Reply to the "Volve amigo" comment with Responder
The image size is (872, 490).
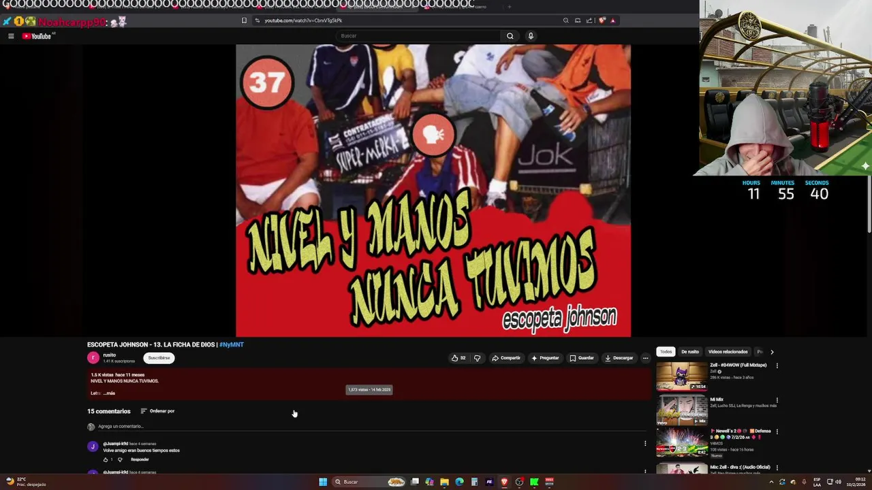click(140, 460)
